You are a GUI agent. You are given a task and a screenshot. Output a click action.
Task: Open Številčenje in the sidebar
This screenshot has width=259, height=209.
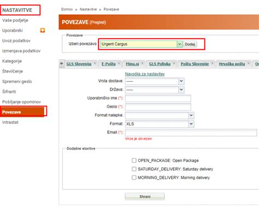(13, 71)
